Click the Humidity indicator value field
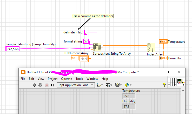Screen dimensions: 192x114 pyautogui.click(x=129, y=106)
